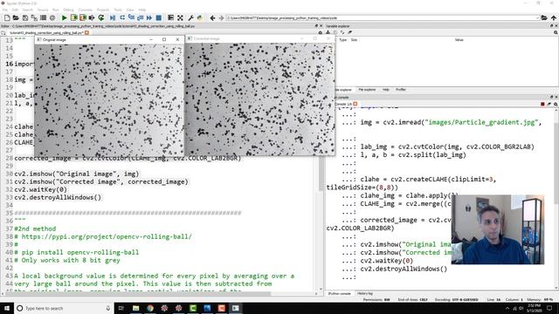Viewport: 559px width, 314px height.
Task: Save all open files
Action: [x=34, y=17]
